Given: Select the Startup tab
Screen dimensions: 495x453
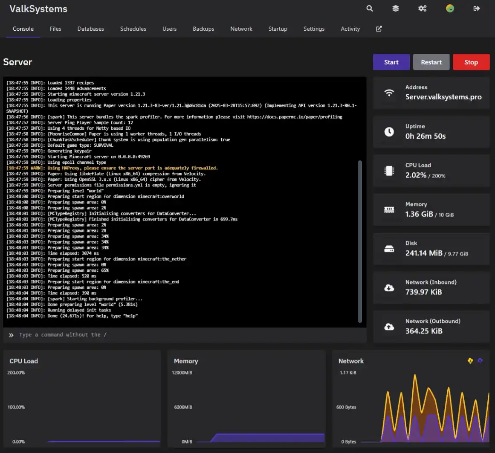Looking at the screenshot, I should point(278,29).
